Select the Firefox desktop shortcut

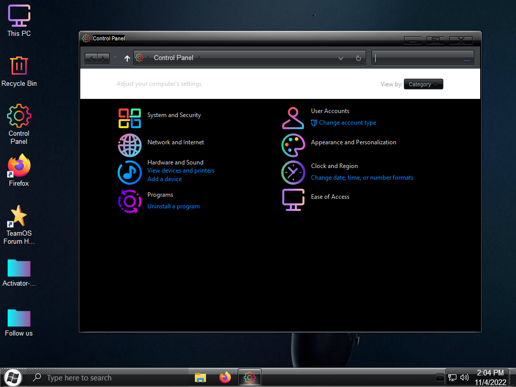coord(19,171)
